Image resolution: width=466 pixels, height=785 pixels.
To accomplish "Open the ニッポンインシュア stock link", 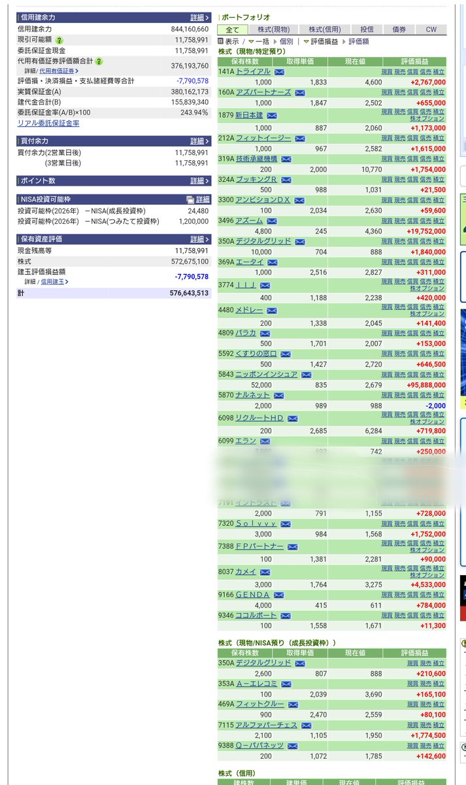I will [266, 375].
